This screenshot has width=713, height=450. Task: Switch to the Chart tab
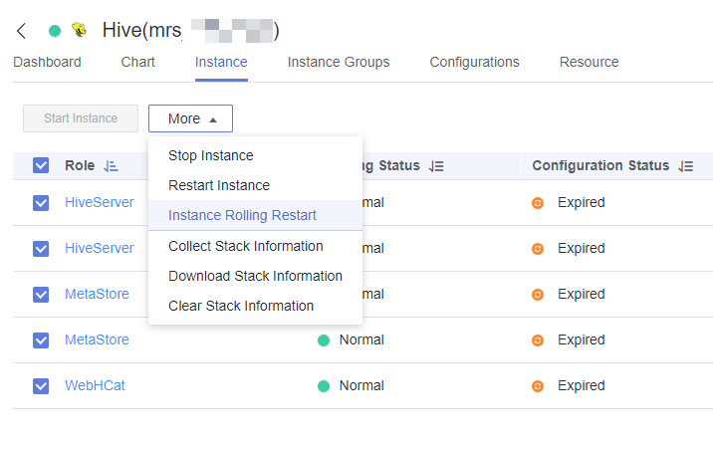tap(137, 62)
